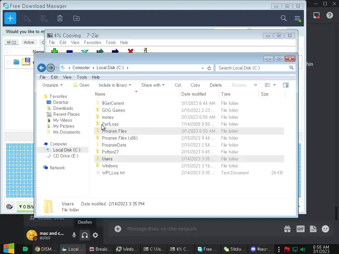Open the Discord sticker picker
Viewport: 339px width, 254px height.
313,229
